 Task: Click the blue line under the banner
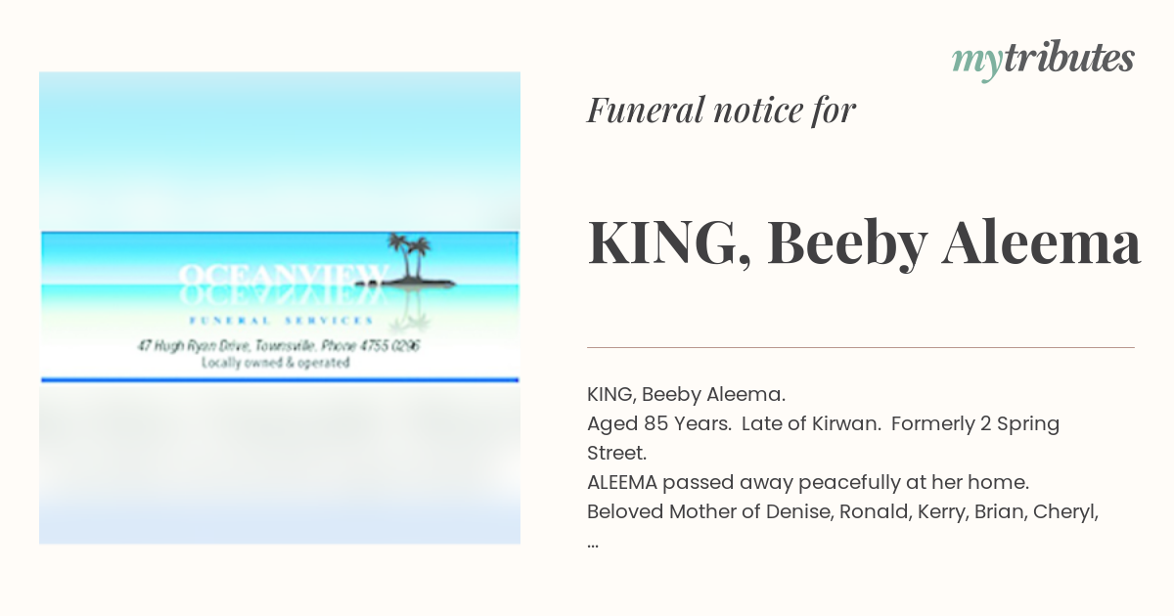pyautogui.click(x=280, y=379)
